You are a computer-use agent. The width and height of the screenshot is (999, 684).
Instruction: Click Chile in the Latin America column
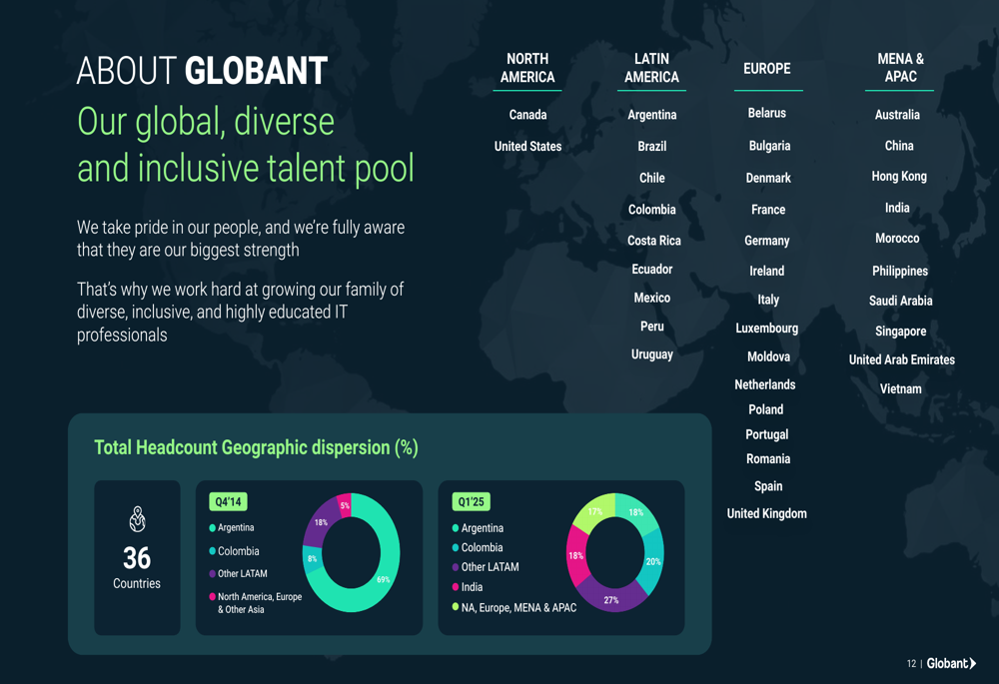(651, 178)
